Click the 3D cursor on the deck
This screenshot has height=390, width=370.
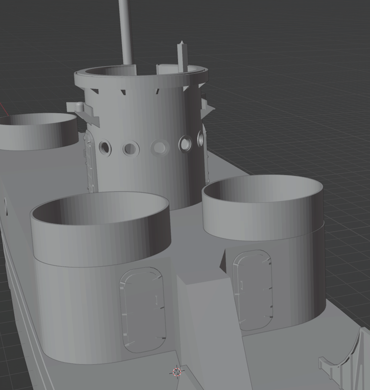click(177, 372)
